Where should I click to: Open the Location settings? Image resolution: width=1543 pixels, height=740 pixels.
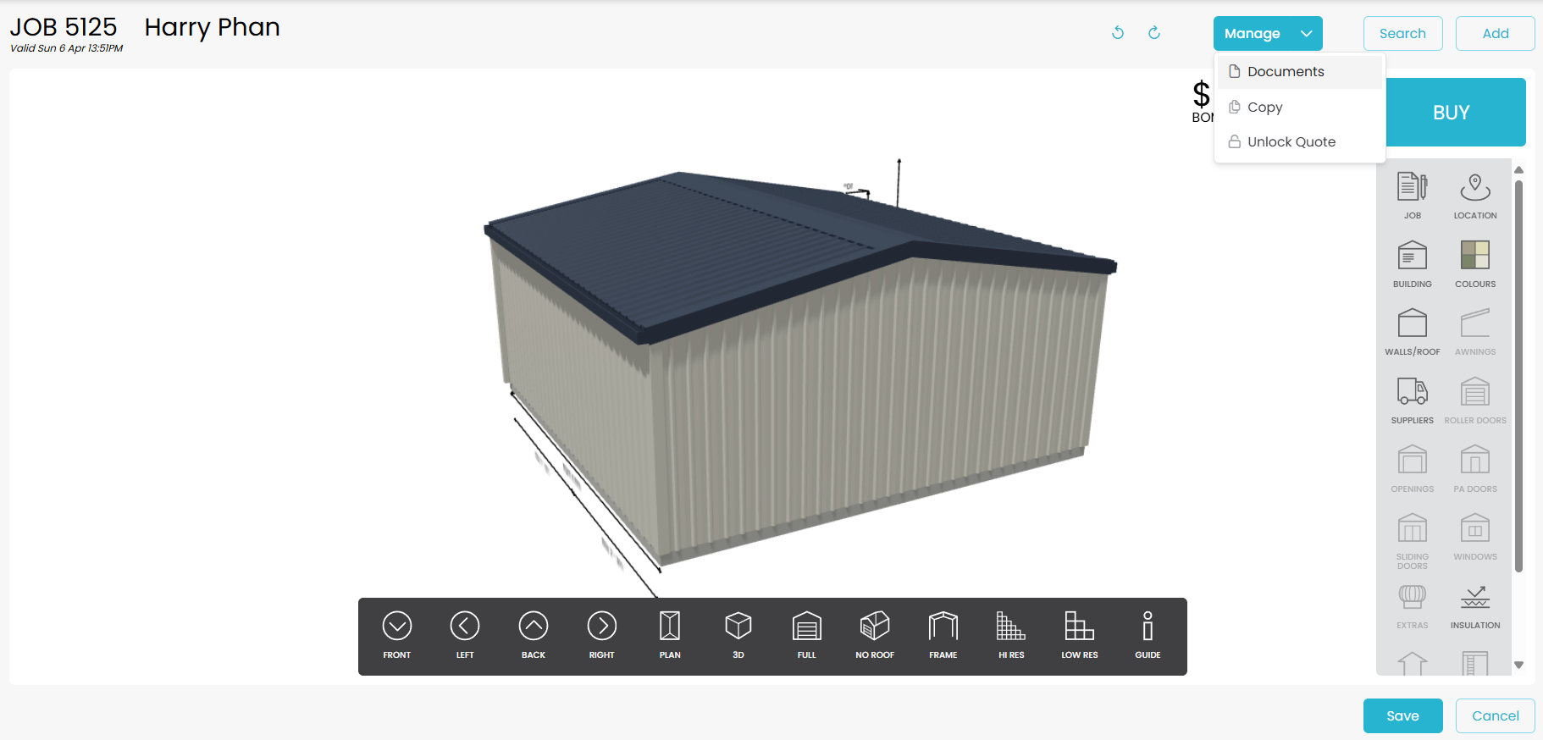(x=1474, y=196)
